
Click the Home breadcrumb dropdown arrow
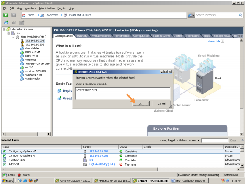click(x=38, y=15)
